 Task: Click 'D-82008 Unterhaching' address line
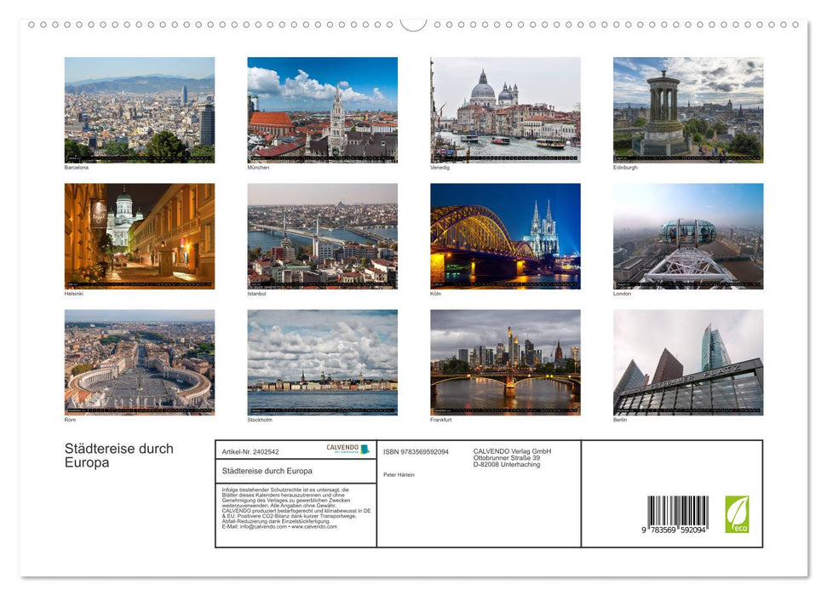click(506, 465)
